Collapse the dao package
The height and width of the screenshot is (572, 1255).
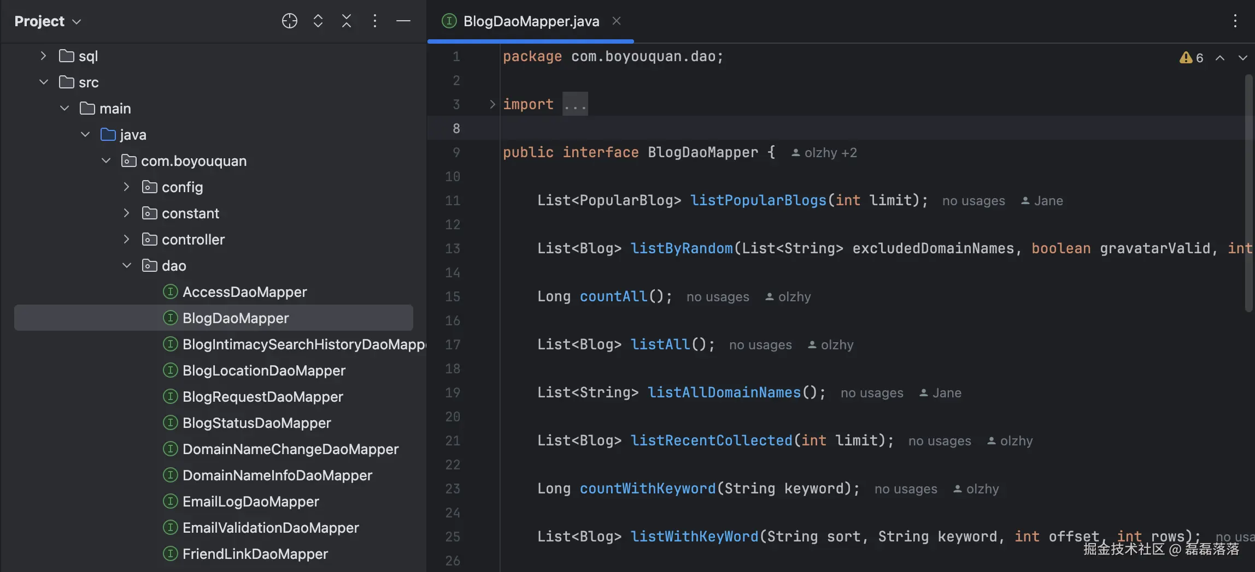[127, 266]
